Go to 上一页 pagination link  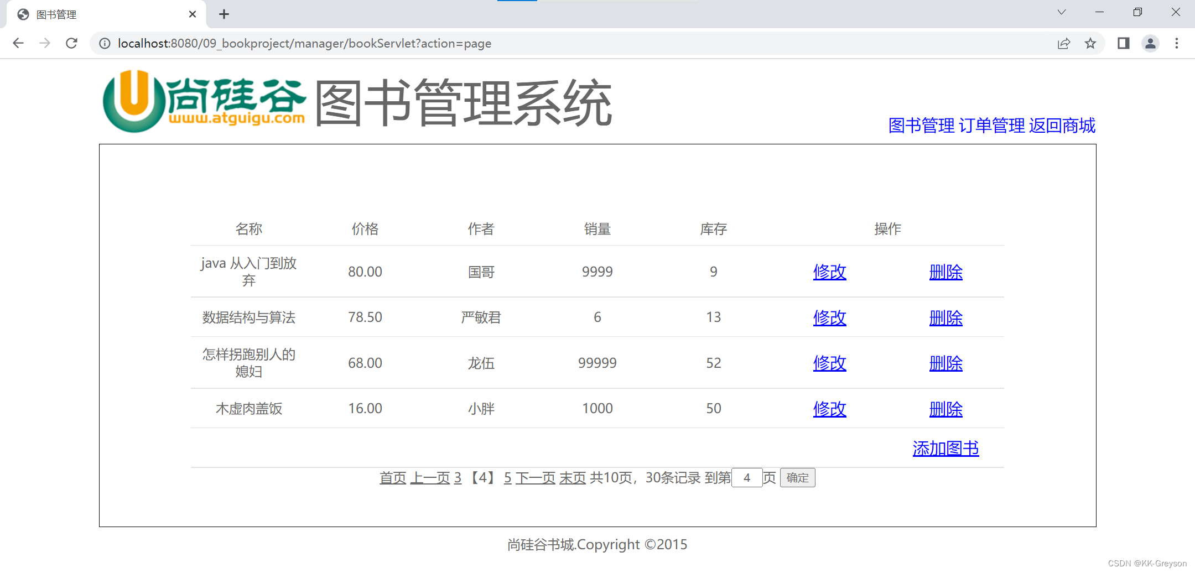pos(430,477)
